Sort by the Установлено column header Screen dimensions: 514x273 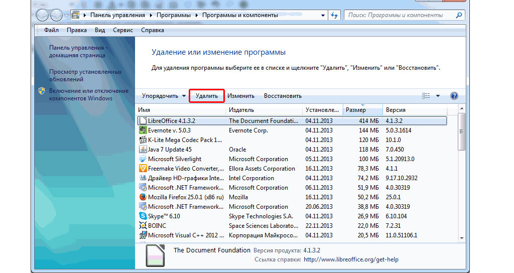(x=323, y=110)
